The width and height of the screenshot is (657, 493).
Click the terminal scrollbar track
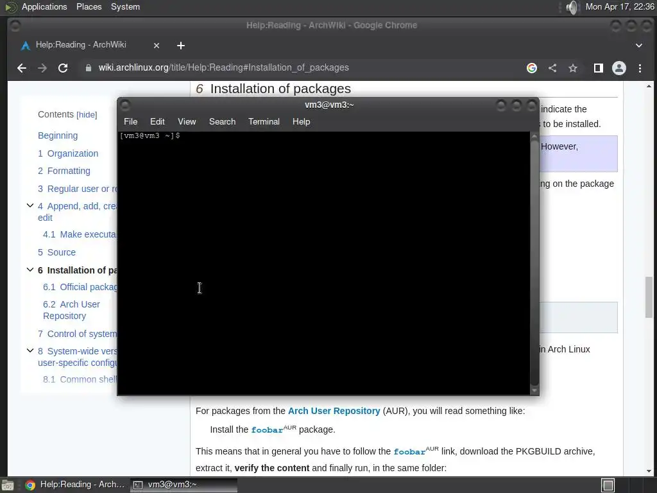coord(534,264)
